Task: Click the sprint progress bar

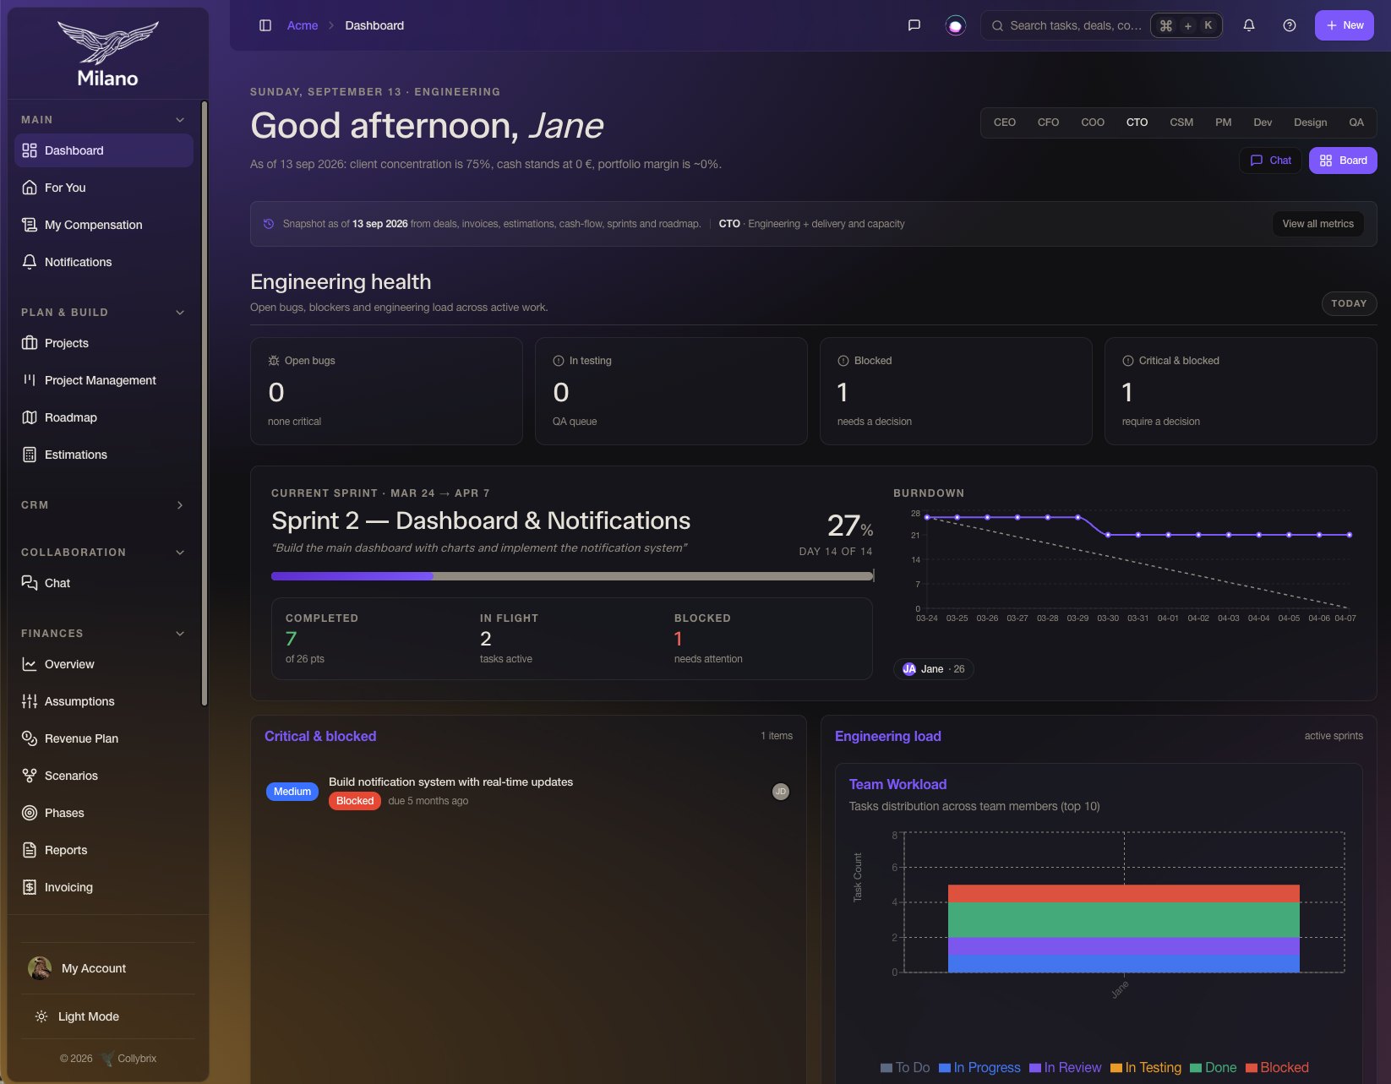Action: (x=572, y=576)
